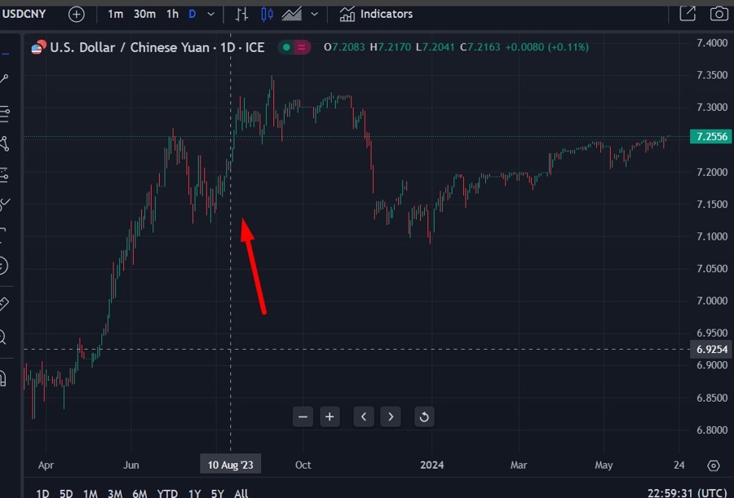
Task: Open chart settings gear near the price axis
Action: 713,465
